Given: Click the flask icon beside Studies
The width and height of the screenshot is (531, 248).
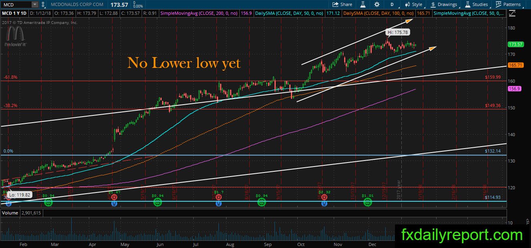Looking at the screenshot, I should click(x=467, y=4).
